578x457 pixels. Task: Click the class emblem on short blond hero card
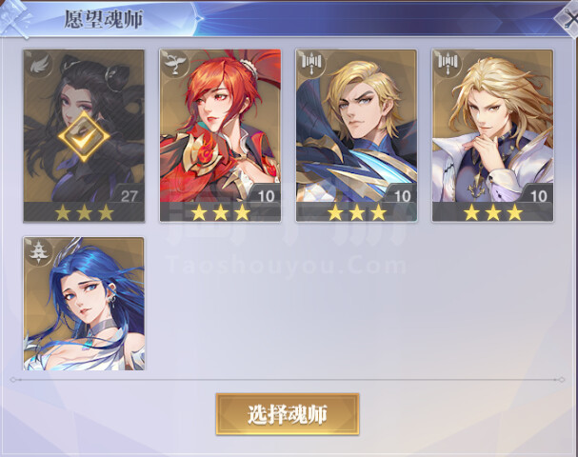tap(310, 66)
